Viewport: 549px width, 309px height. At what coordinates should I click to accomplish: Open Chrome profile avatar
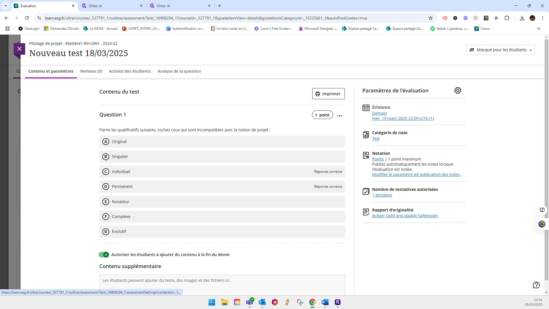click(532, 18)
